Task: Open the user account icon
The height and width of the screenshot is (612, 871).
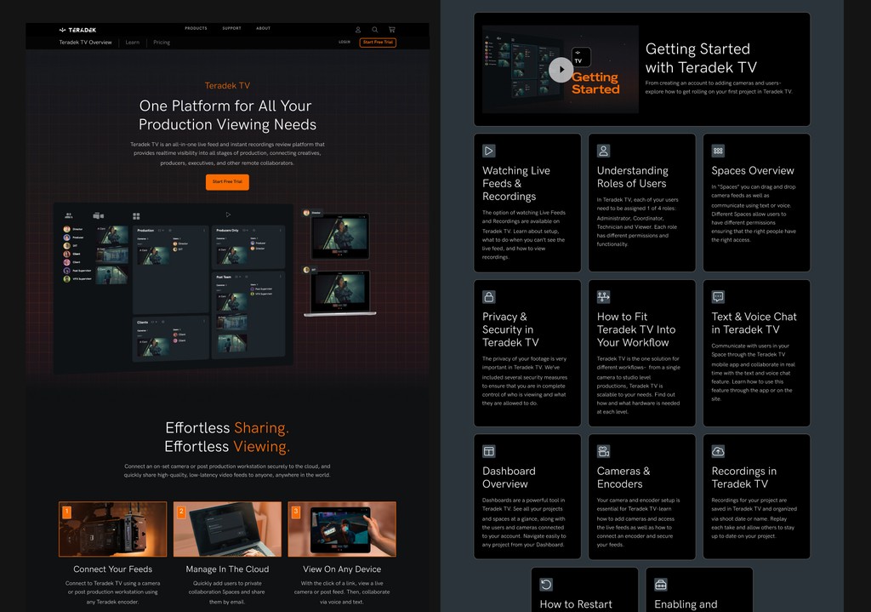Action: point(358,30)
